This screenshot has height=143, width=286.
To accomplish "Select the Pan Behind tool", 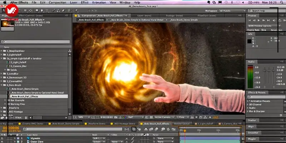I will coord(30,10).
